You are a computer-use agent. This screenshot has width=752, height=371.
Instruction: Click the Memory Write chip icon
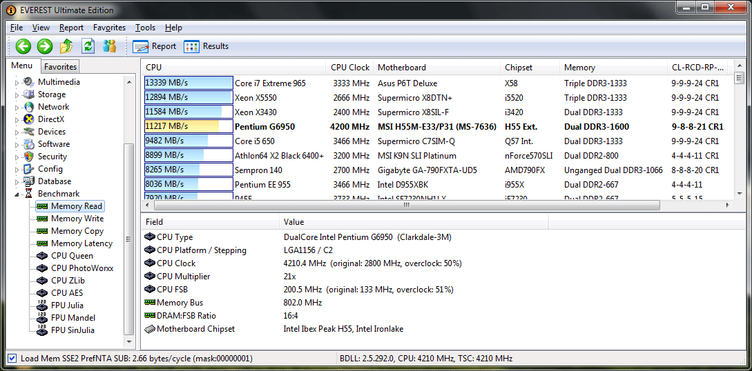[x=42, y=219]
